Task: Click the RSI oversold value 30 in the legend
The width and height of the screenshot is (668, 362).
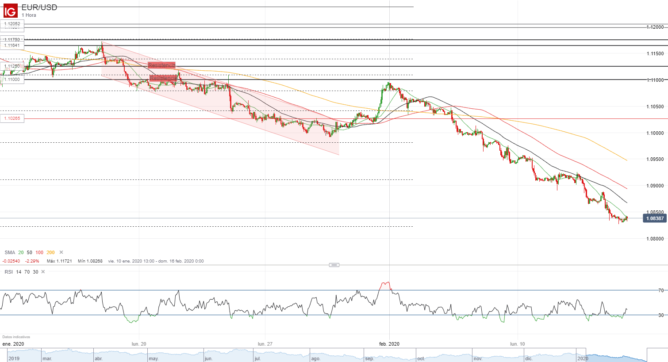Action: point(35,272)
